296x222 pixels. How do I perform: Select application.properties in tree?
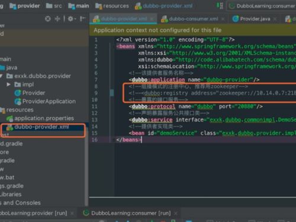[44, 118]
